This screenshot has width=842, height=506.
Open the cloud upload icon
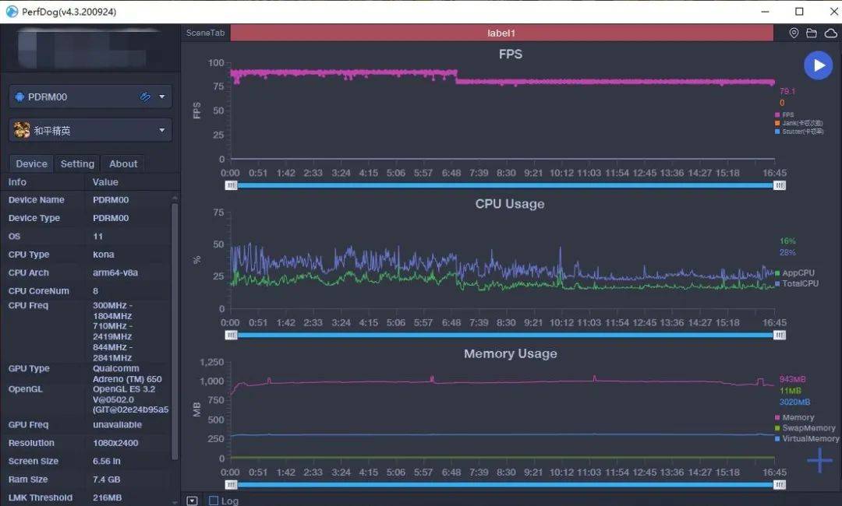coord(830,33)
